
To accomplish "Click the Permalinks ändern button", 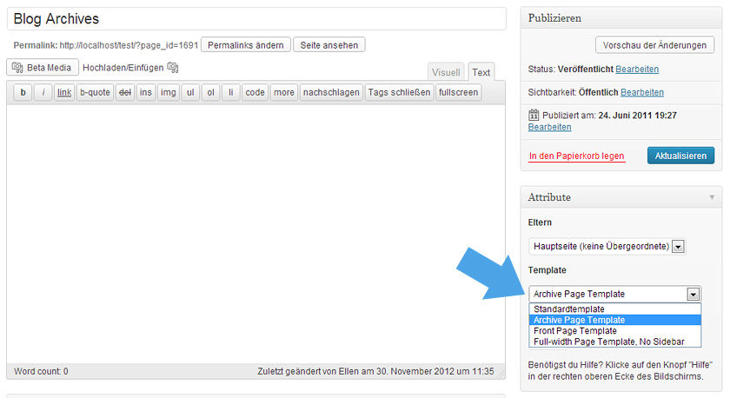I will point(246,45).
